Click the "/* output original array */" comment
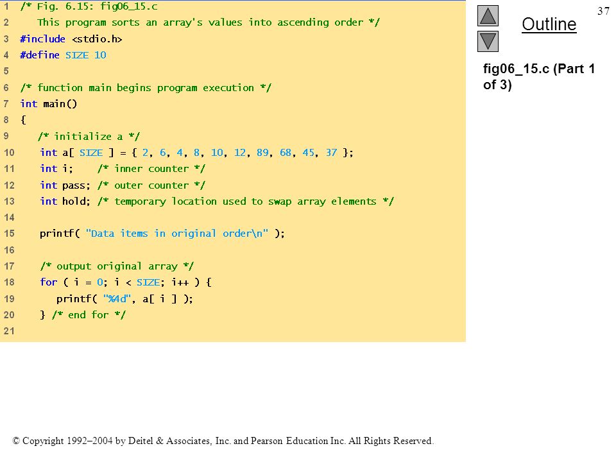The height and width of the screenshot is (462, 616). [x=117, y=266]
